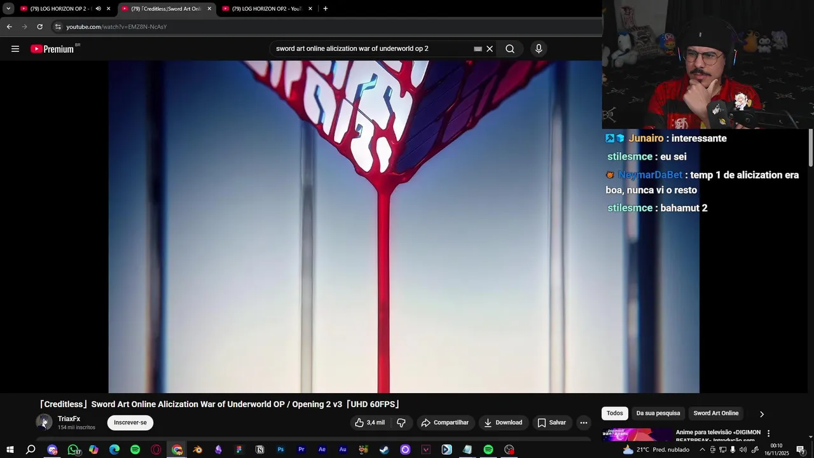
Task: Open the TriaxFx channel avatar
Action: 44,422
